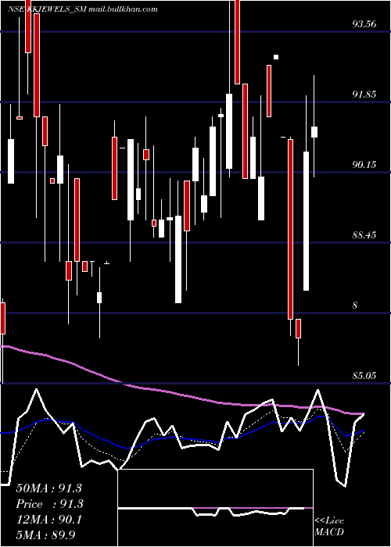This screenshot has width=391, height=547.
Task: Select the 88.45 price level label
Action: tap(364, 234)
